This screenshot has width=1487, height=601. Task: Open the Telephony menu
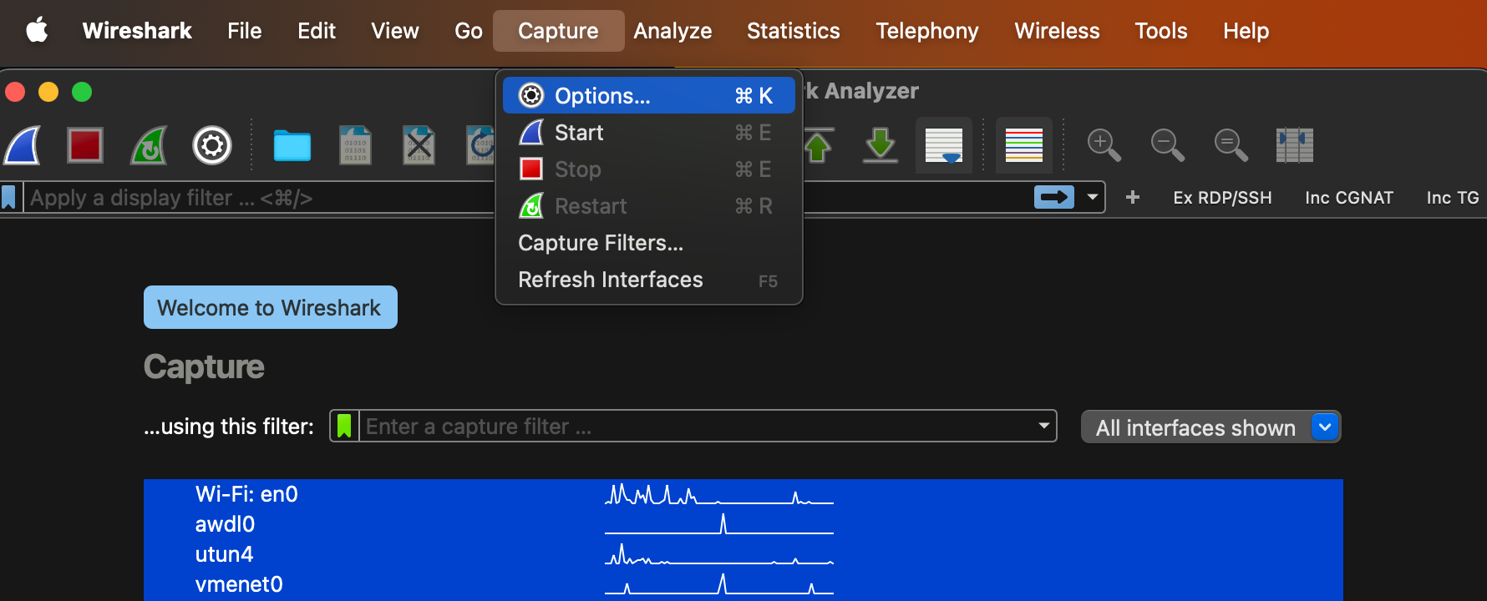927,31
